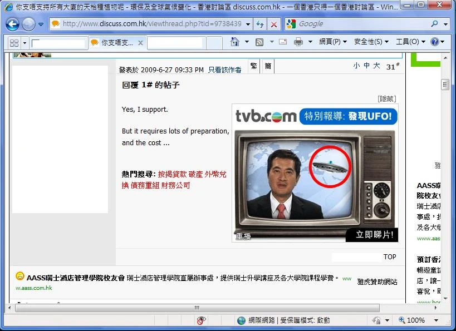The height and width of the screenshot is (331, 456).
Task: Click the Forward navigation arrow
Action: tap(28, 24)
